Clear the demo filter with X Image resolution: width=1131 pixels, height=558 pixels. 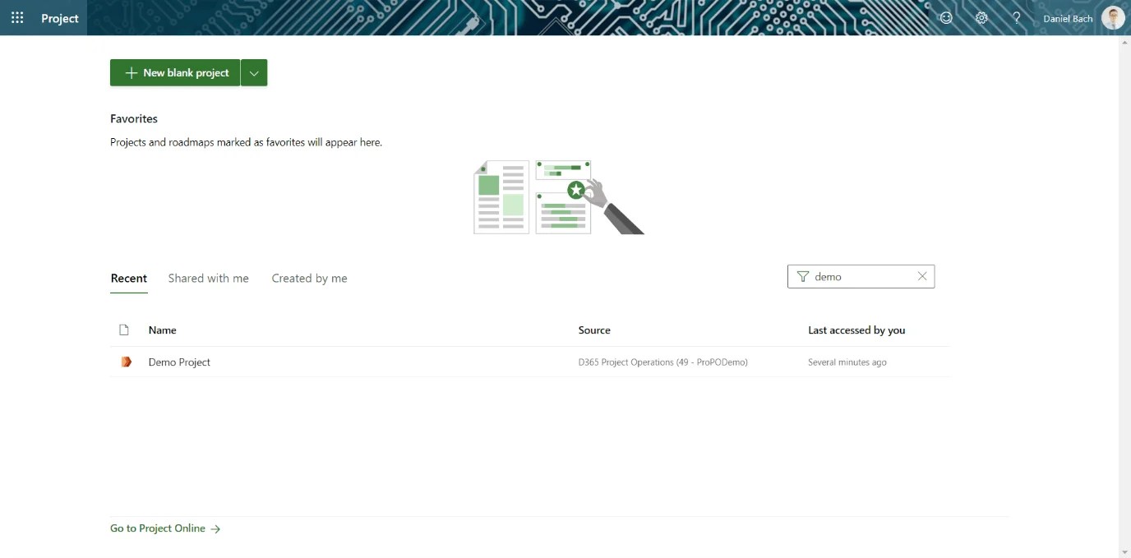[x=922, y=277]
